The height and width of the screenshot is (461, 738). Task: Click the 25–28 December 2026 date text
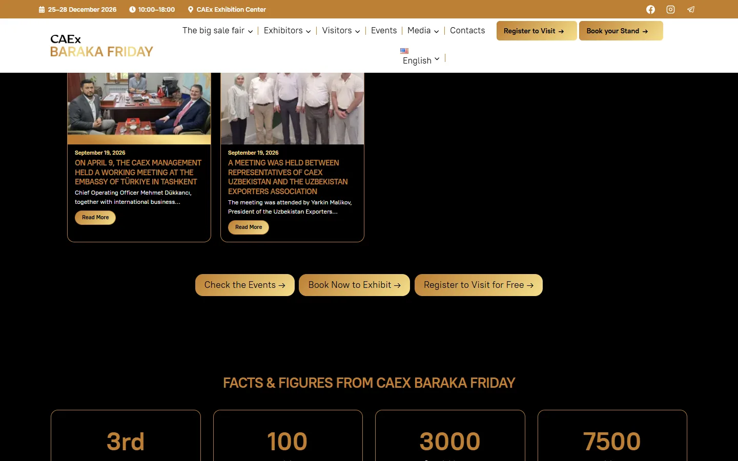(82, 9)
